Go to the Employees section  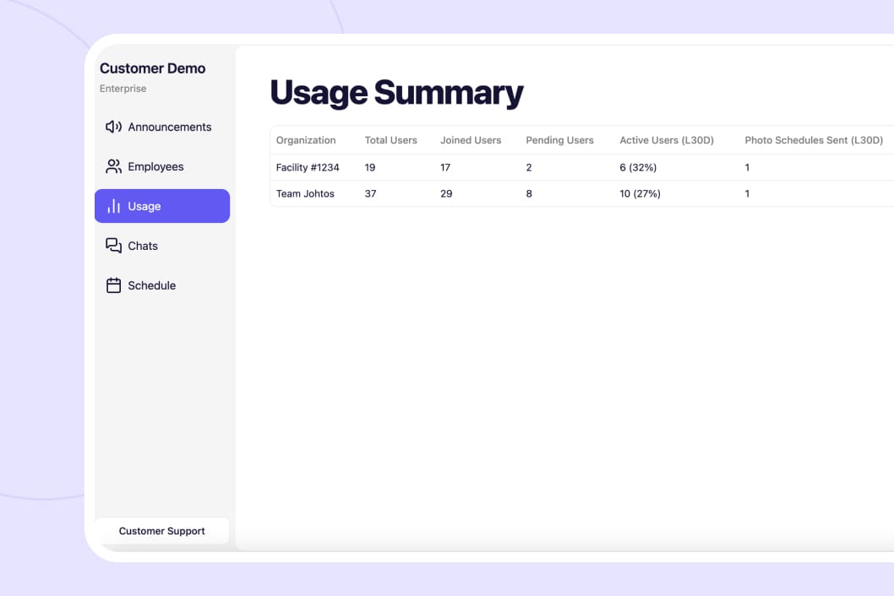pos(162,166)
